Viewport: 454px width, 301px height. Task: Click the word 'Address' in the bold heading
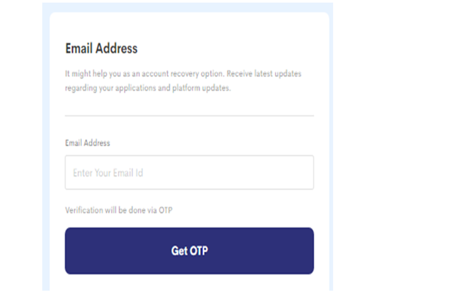[x=116, y=48]
